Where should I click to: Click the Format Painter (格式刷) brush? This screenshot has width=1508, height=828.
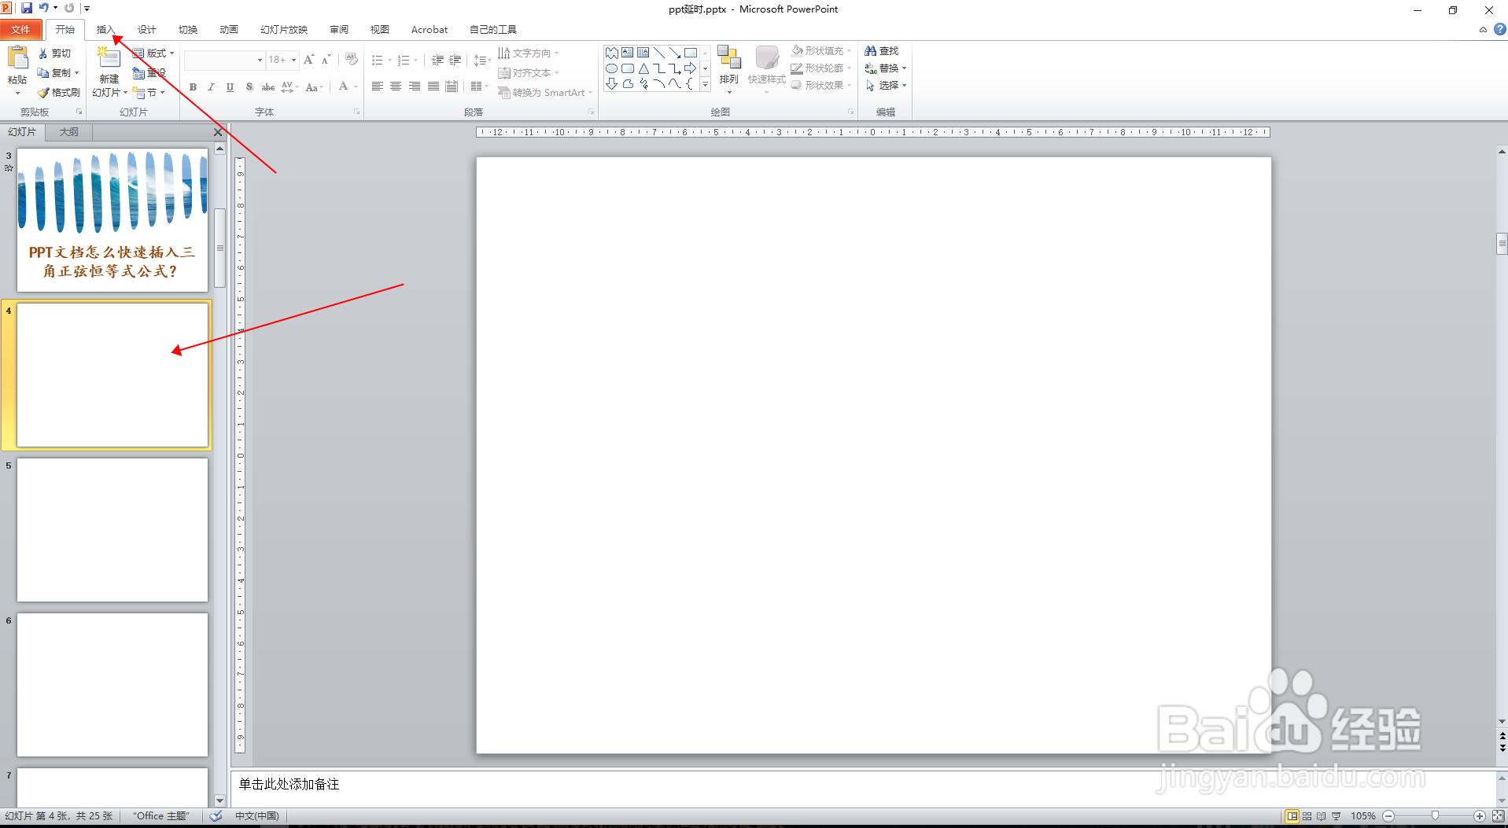click(59, 93)
